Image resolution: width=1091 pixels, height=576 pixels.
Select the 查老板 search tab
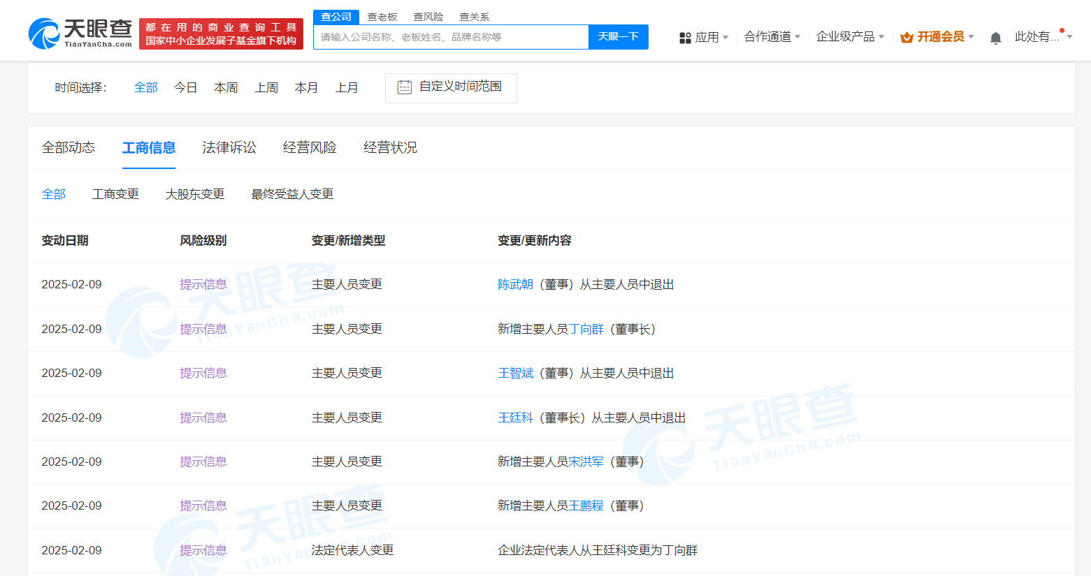coord(382,17)
